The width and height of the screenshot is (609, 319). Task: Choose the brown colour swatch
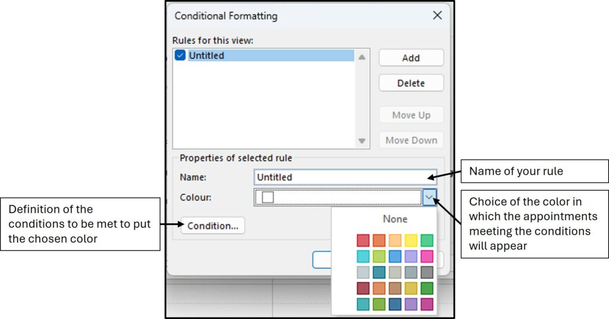pyautogui.click(x=395, y=288)
